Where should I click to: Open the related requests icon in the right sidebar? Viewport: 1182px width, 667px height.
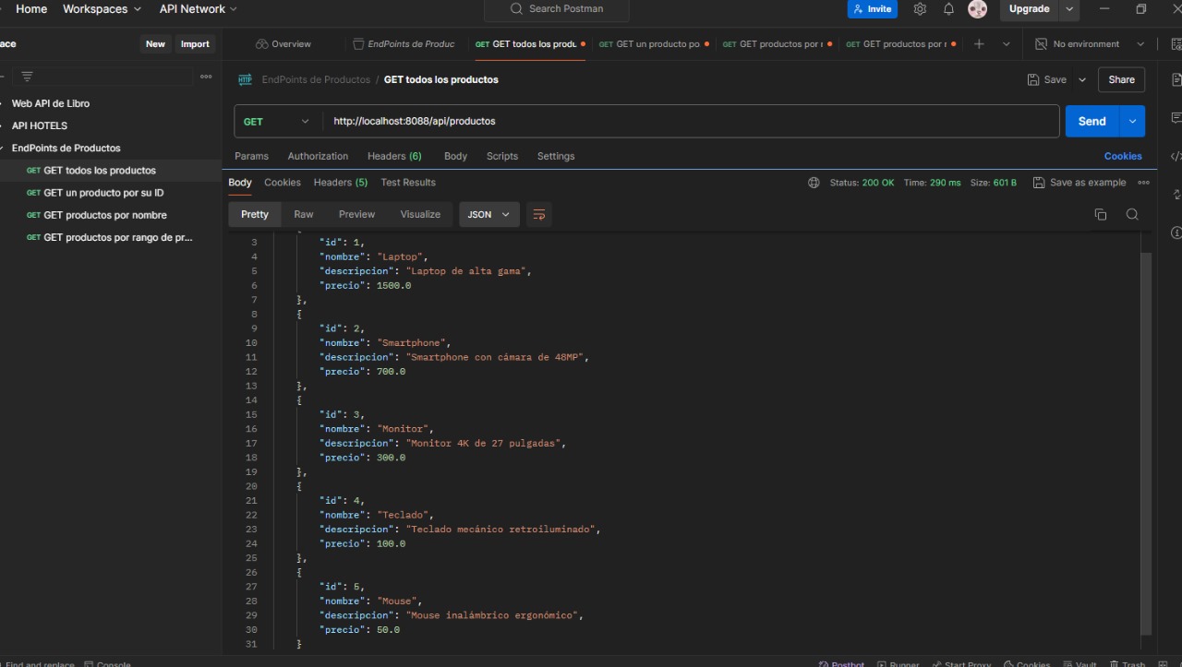pos(1176,194)
